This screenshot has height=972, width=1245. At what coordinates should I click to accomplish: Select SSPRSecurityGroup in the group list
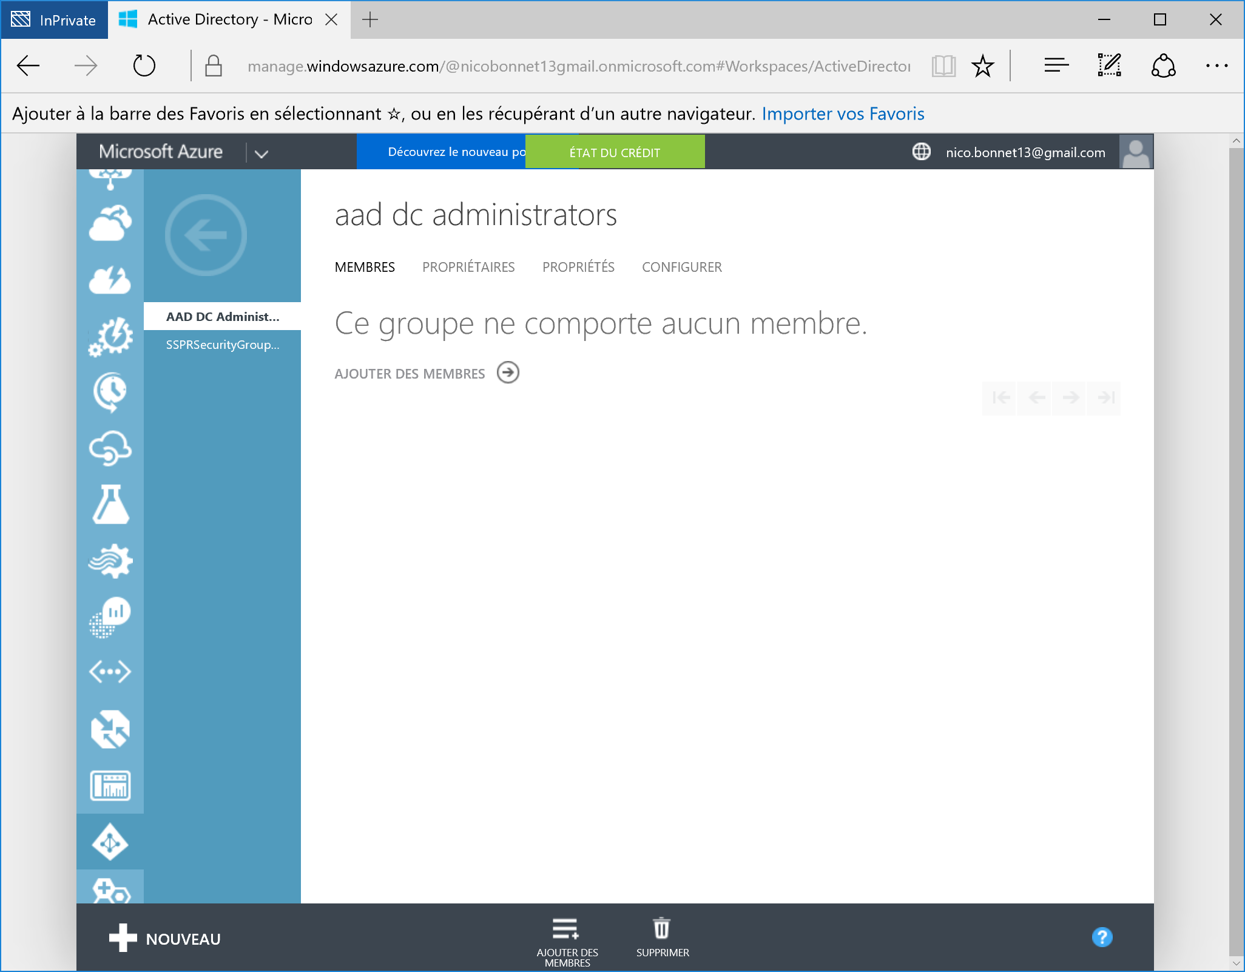222,345
